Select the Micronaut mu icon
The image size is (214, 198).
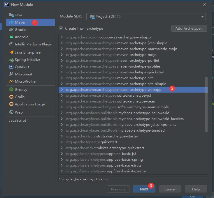(11, 74)
